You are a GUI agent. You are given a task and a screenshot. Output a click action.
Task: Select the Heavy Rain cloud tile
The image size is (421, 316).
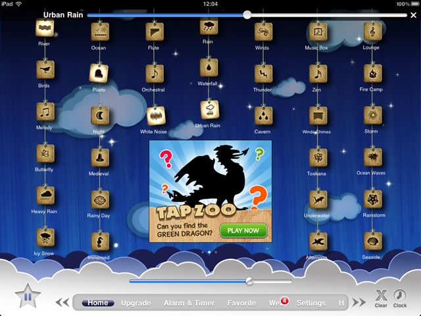click(45, 196)
